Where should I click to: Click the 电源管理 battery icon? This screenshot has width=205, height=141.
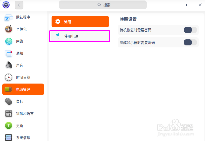[8, 89]
